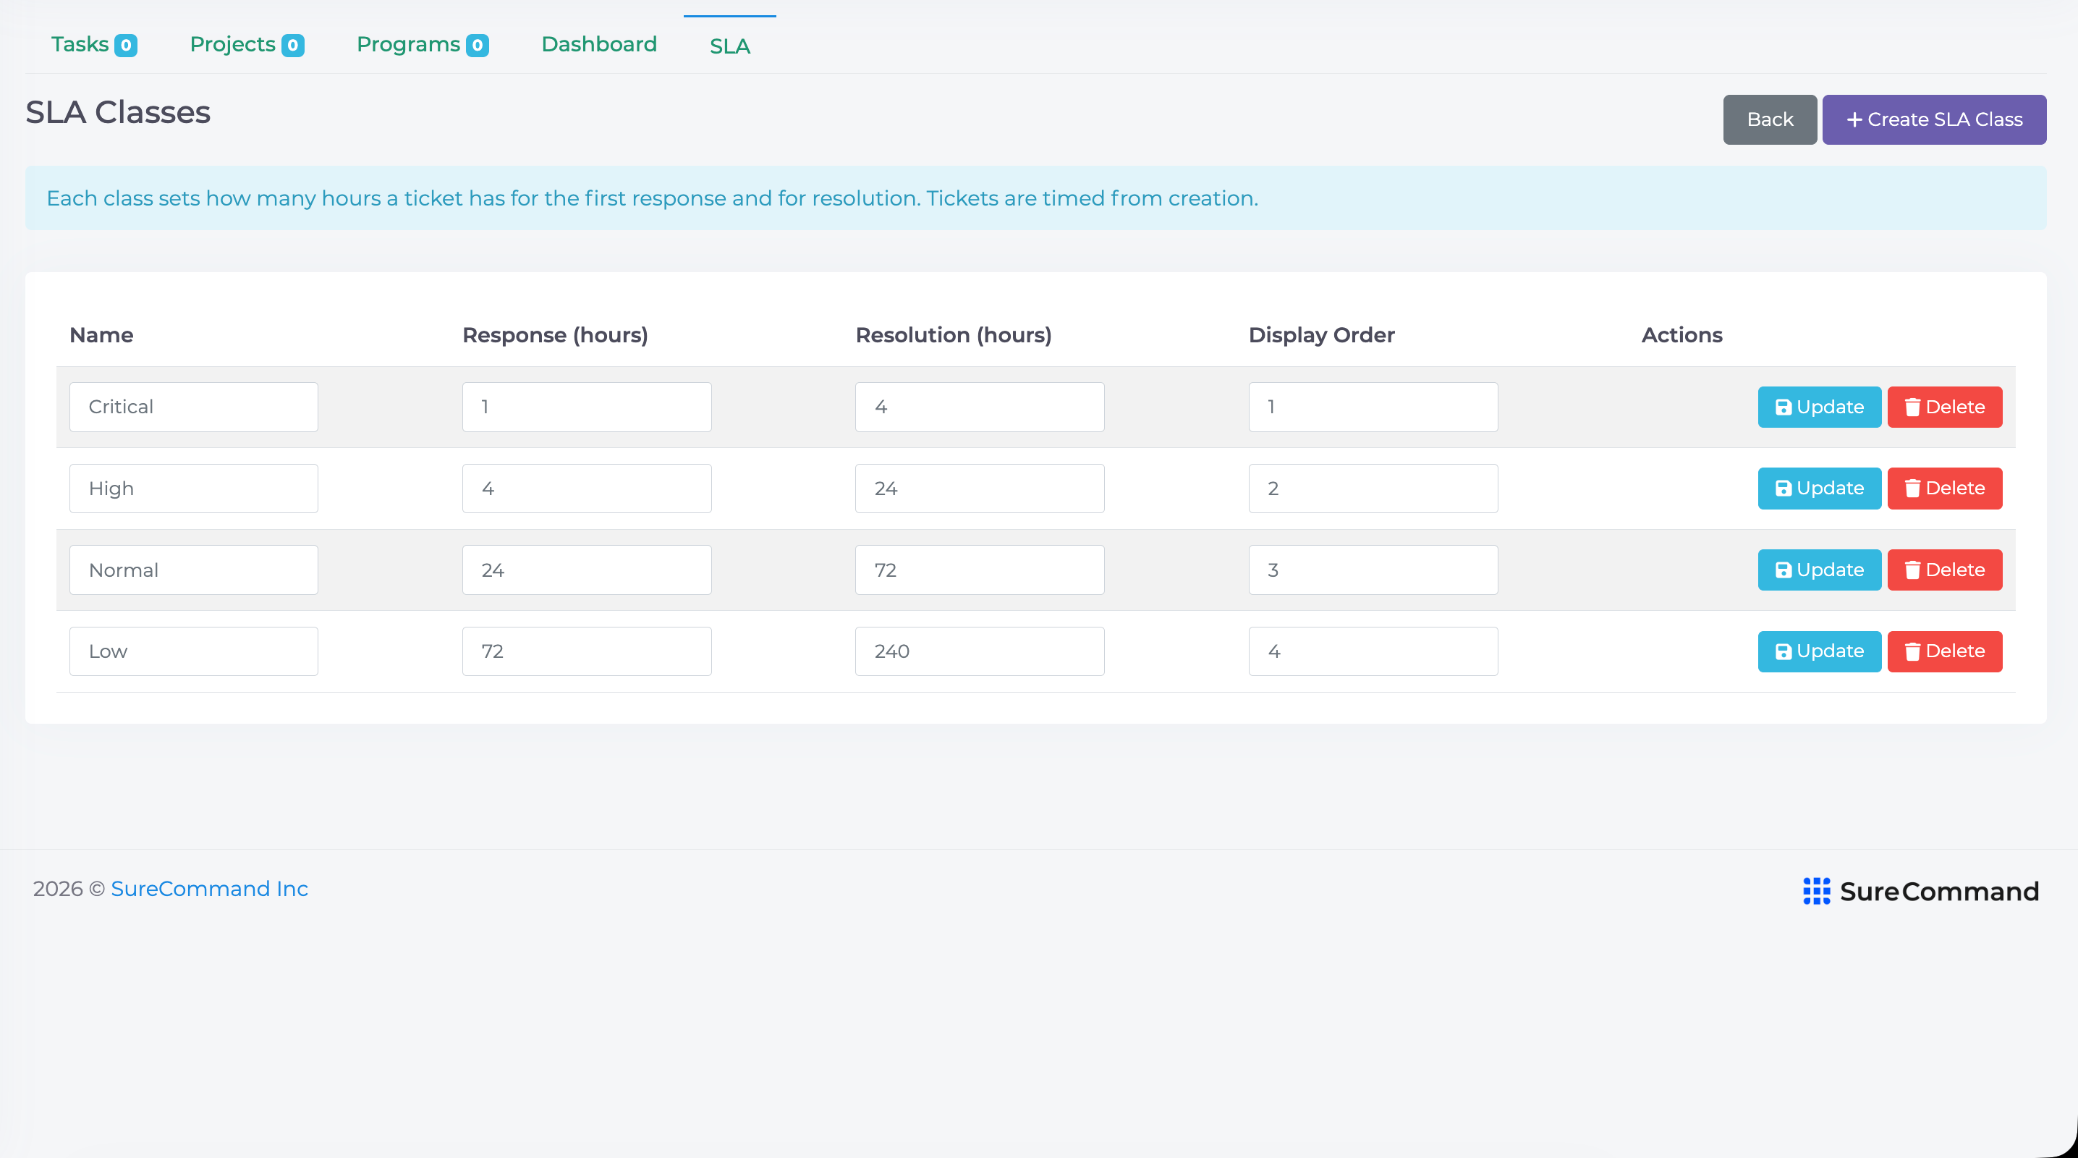Click the Update button for the Critical class

(x=1819, y=407)
